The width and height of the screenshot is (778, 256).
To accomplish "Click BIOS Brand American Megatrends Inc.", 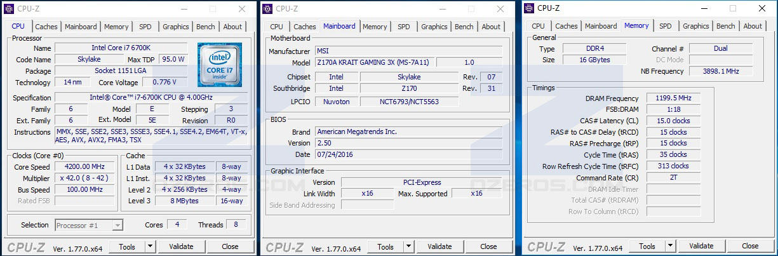I will [x=408, y=131].
